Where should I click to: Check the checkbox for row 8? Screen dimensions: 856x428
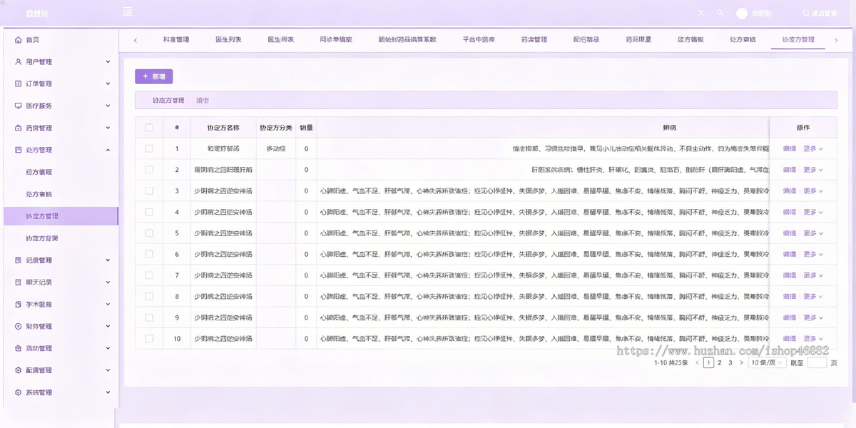(149, 297)
